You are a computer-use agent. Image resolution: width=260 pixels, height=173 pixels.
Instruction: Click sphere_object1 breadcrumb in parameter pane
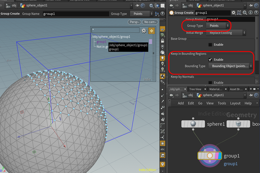click(x=213, y=6)
